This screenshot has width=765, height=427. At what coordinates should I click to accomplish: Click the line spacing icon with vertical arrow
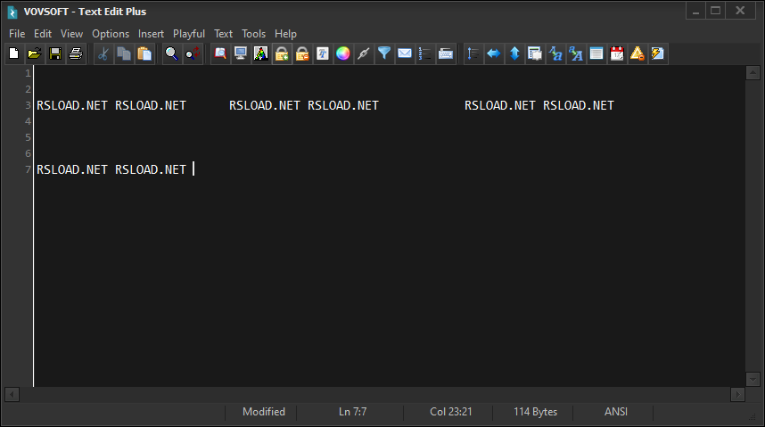point(473,53)
